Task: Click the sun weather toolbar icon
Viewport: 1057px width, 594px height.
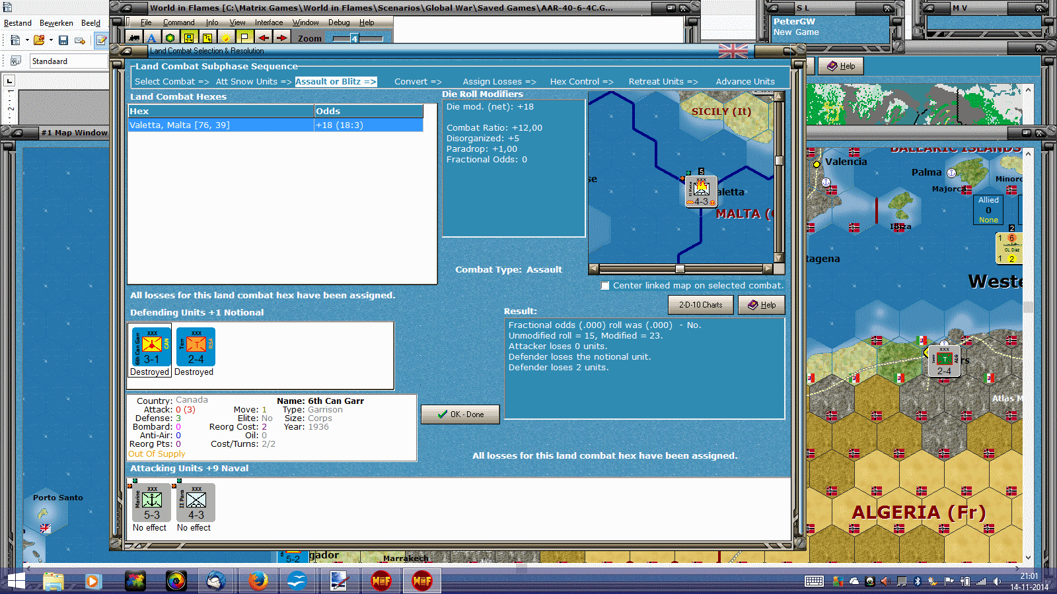Action: tap(225, 38)
